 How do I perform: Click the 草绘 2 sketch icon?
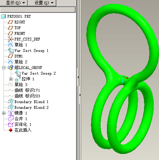[10, 62]
